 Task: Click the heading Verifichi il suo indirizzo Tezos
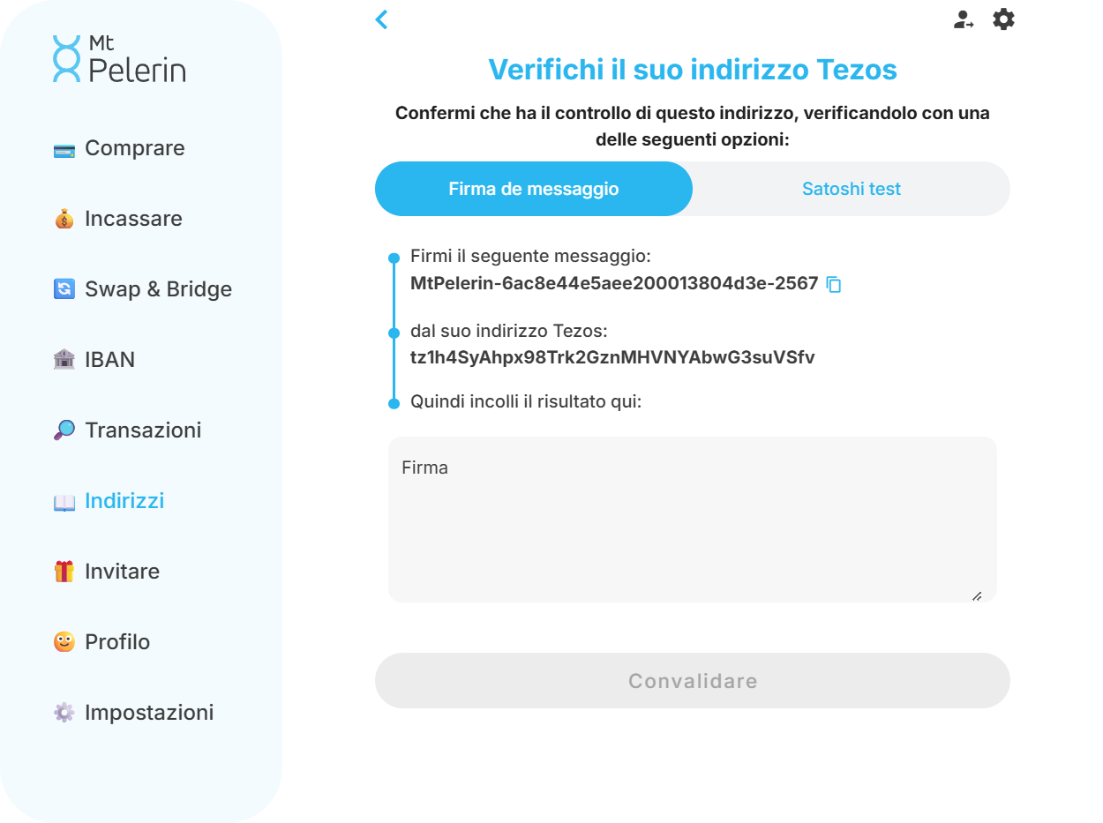pos(693,69)
